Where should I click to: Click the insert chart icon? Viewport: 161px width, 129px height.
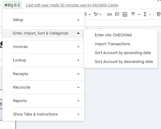(x=125, y=14)
